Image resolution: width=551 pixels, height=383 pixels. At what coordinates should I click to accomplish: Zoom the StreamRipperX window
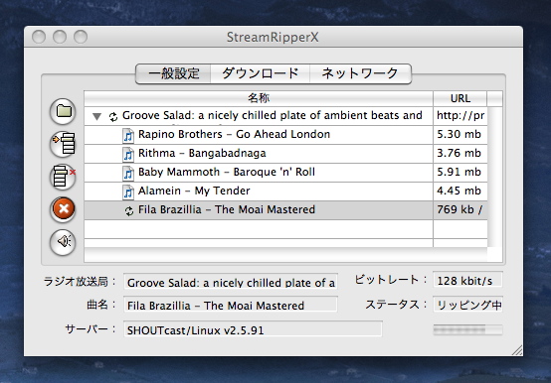pyautogui.click(x=81, y=37)
